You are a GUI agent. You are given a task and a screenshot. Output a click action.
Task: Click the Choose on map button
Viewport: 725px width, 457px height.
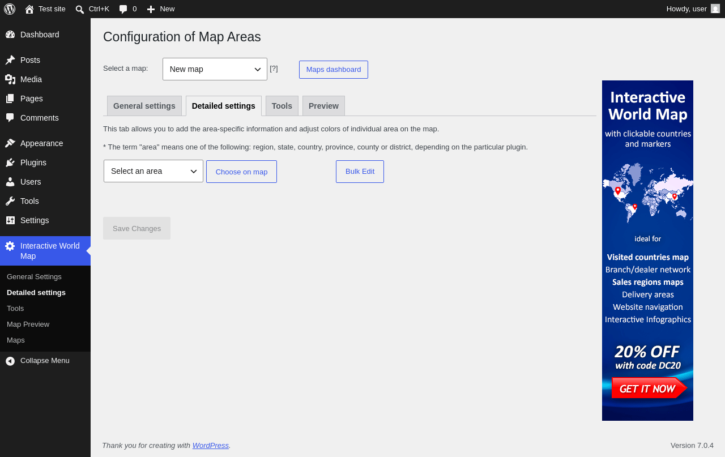coord(241,172)
